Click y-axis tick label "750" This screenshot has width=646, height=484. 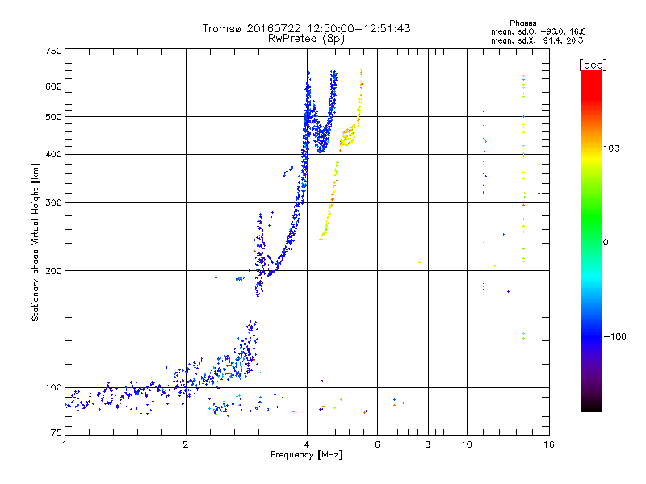[x=53, y=51]
